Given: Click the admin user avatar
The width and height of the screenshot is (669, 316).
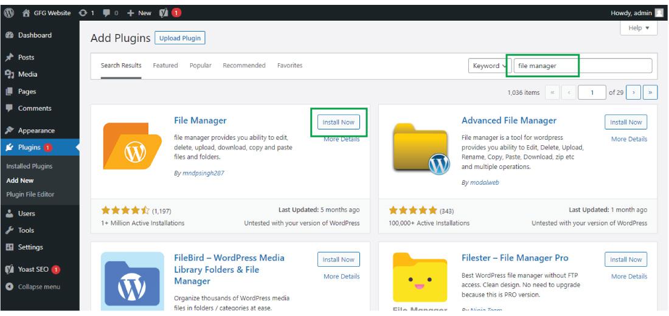Looking at the screenshot, I should coord(659,13).
